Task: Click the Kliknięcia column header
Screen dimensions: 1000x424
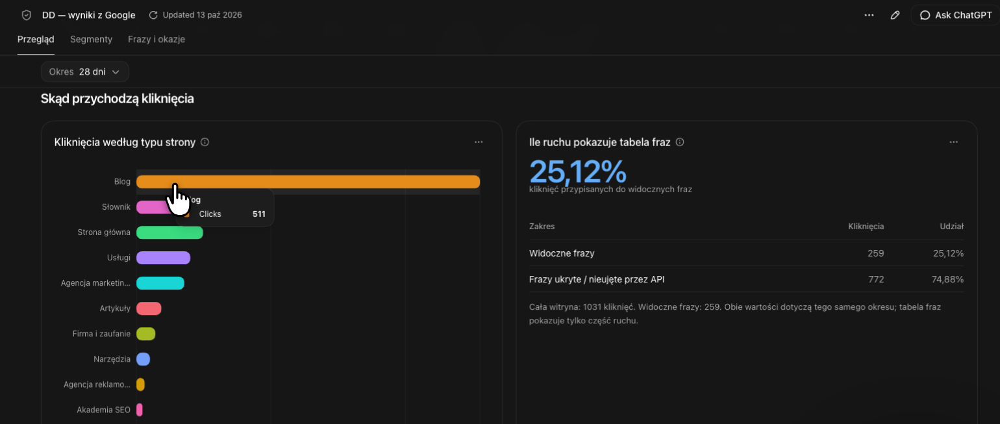Action: [866, 227]
